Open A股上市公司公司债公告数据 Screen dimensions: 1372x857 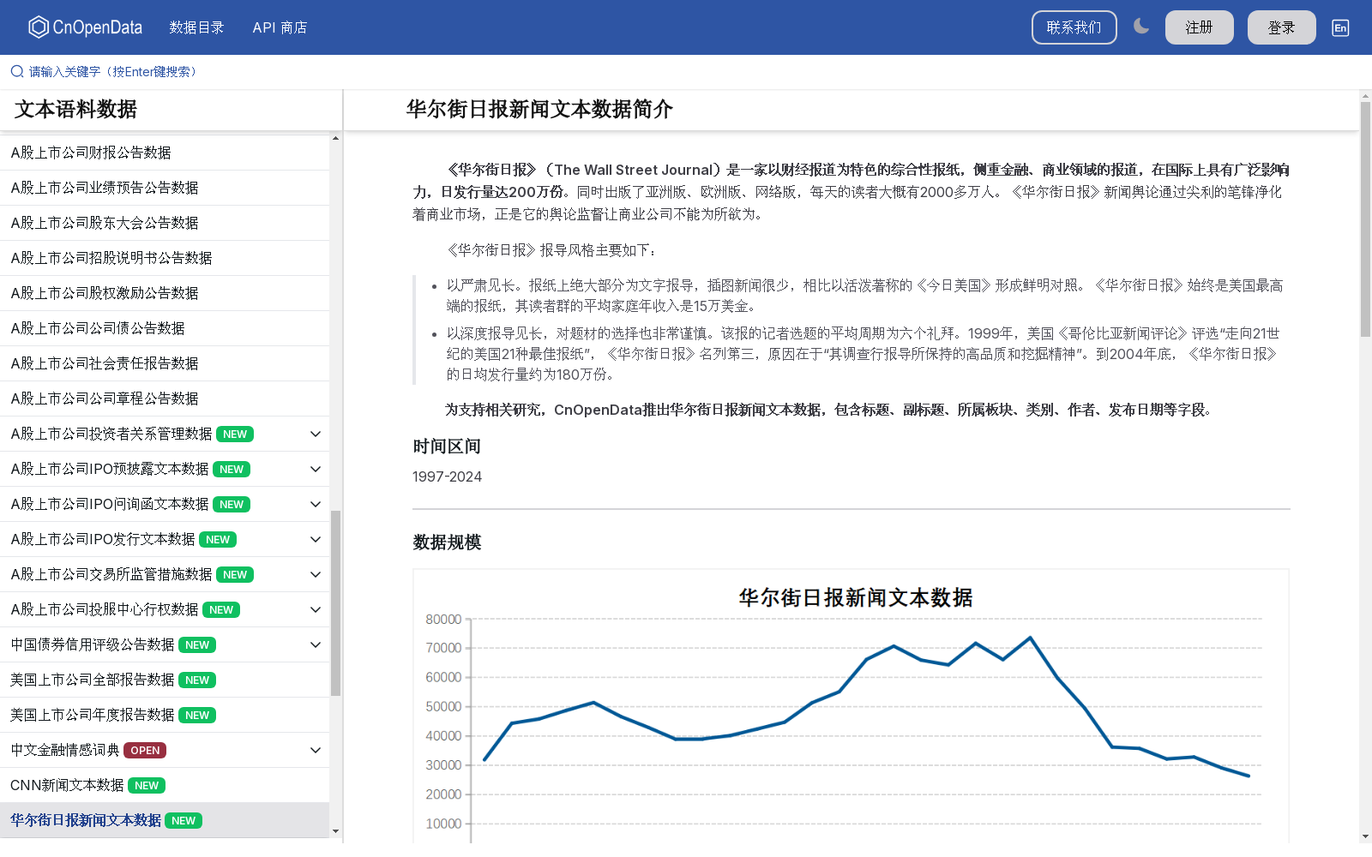point(165,328)
